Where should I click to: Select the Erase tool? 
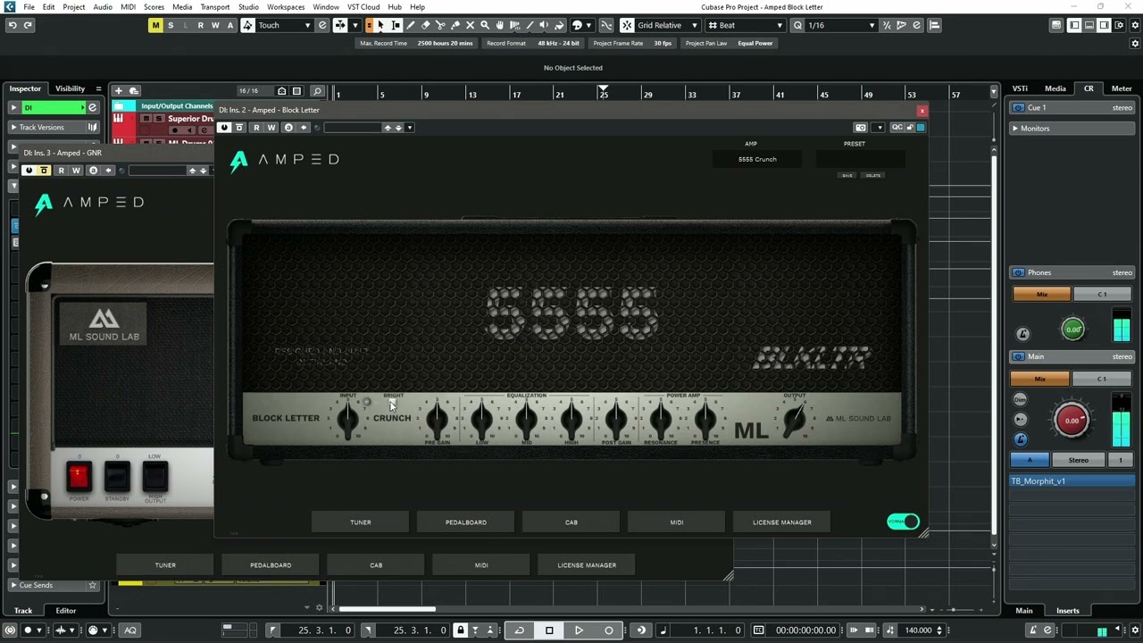point(426,25)
